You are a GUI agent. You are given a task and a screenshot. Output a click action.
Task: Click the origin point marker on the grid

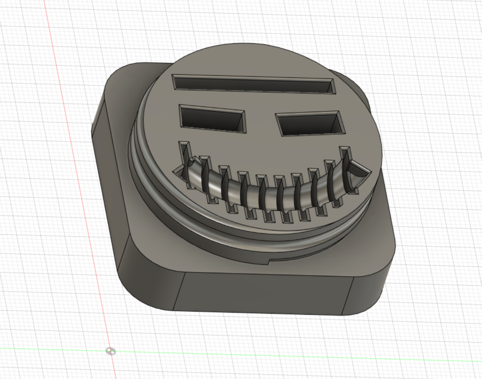point(111,351)
